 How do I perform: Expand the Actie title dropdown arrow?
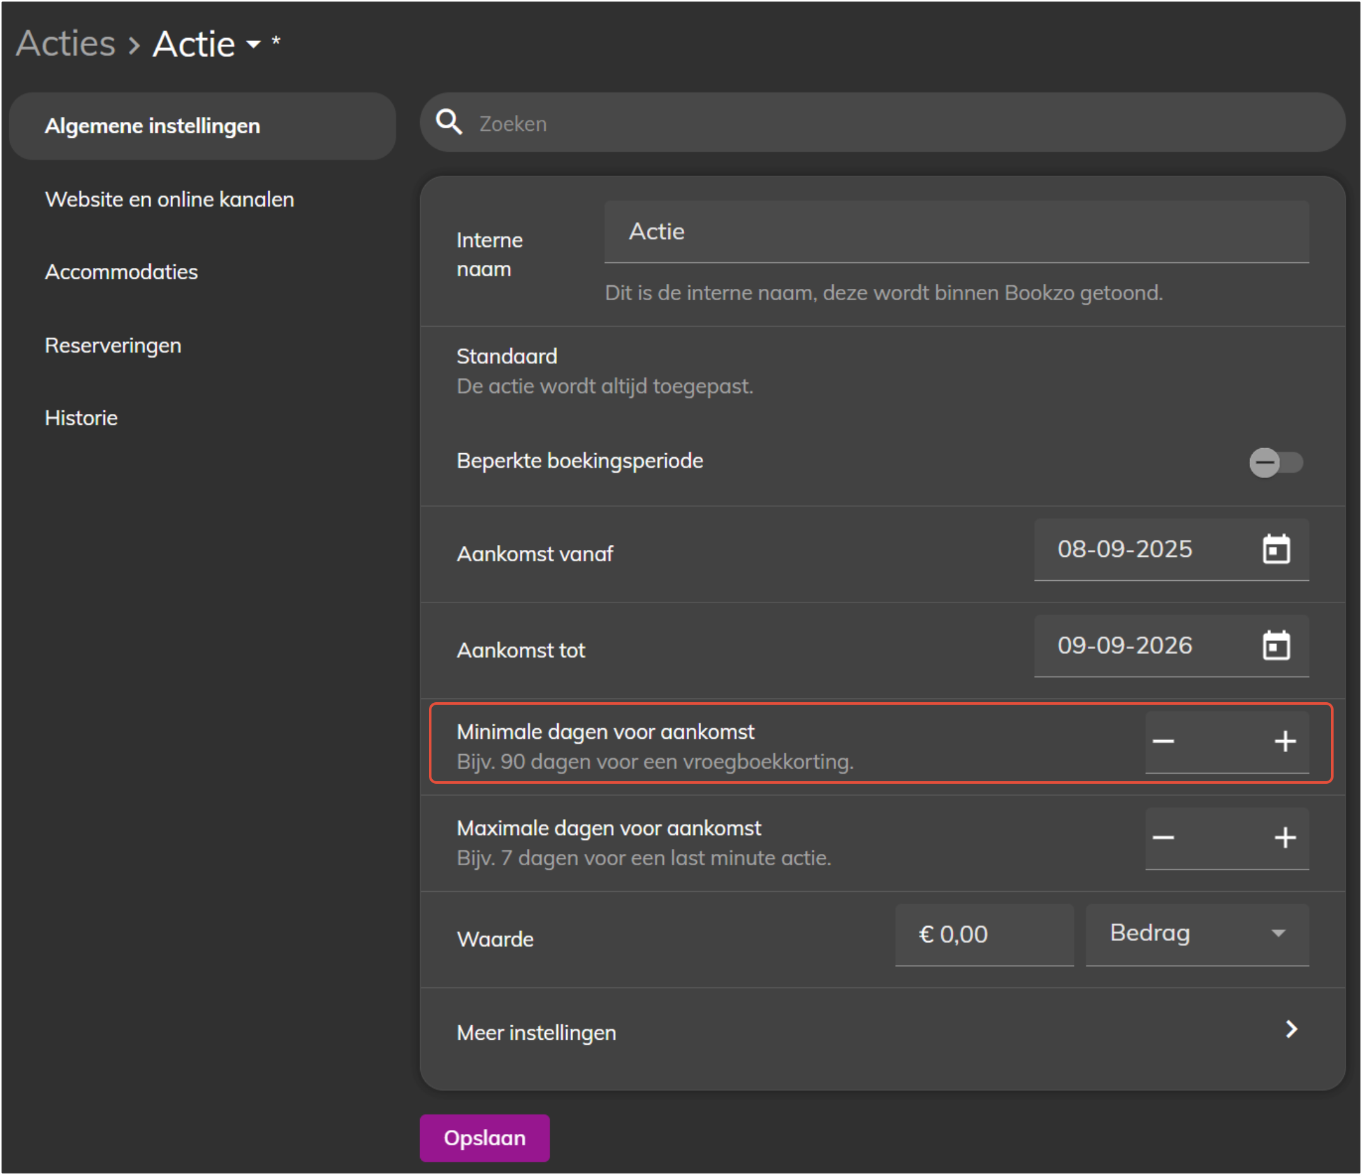(253, 45)
